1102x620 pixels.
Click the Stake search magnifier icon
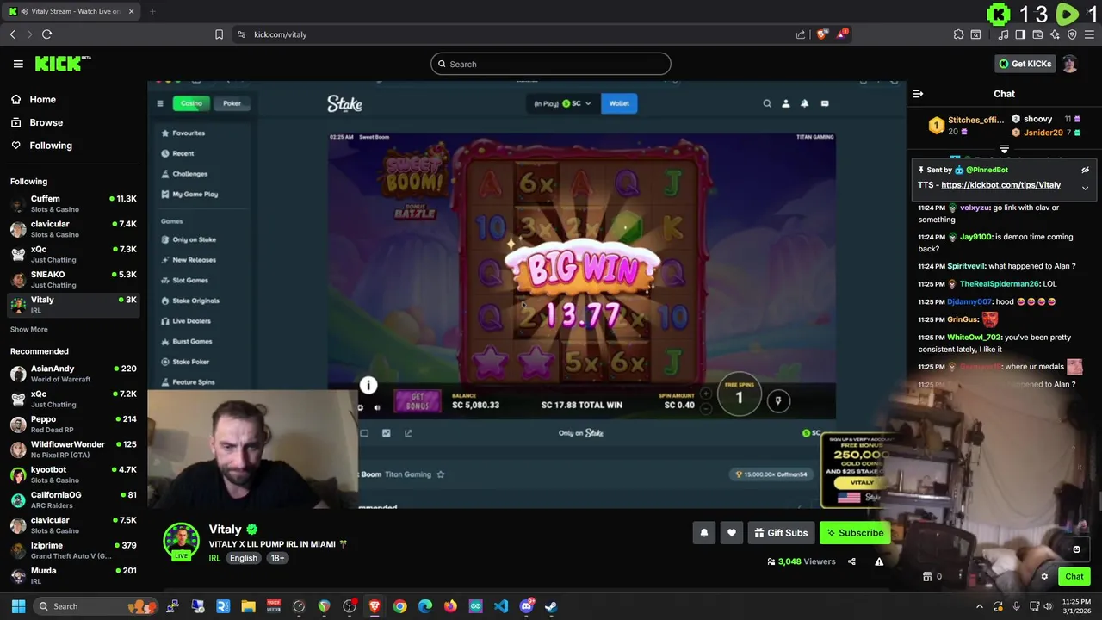pyautogui.click(x=767, y=103)
